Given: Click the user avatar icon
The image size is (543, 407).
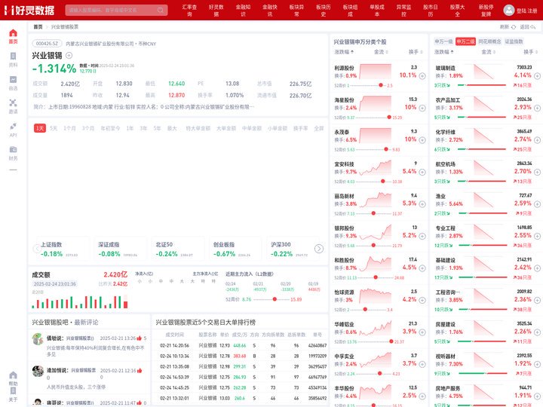Looking at the screenshot, I should coord(509,10).
